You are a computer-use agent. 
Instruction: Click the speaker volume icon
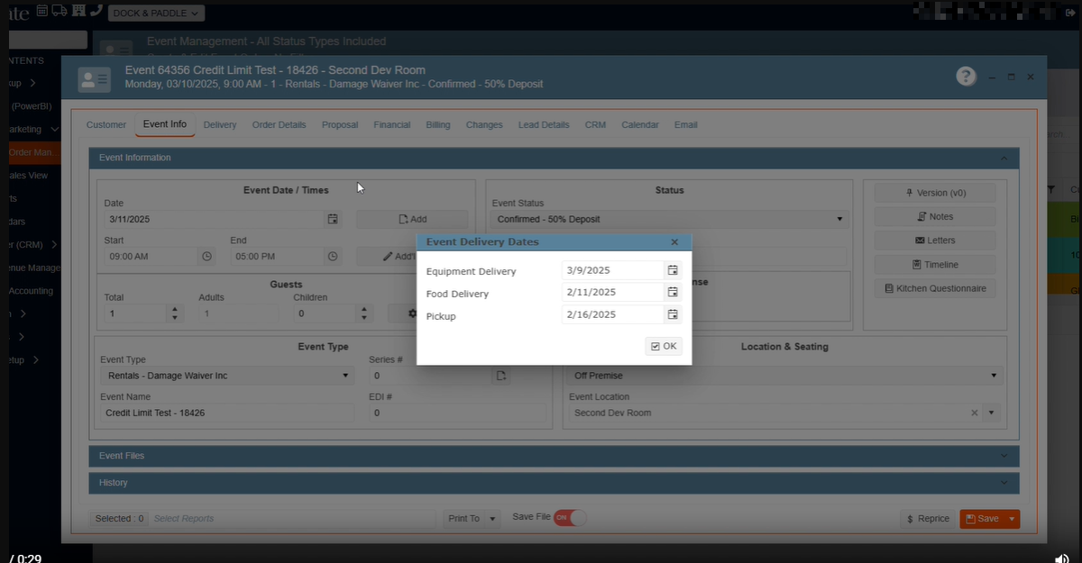(1061, 557)
